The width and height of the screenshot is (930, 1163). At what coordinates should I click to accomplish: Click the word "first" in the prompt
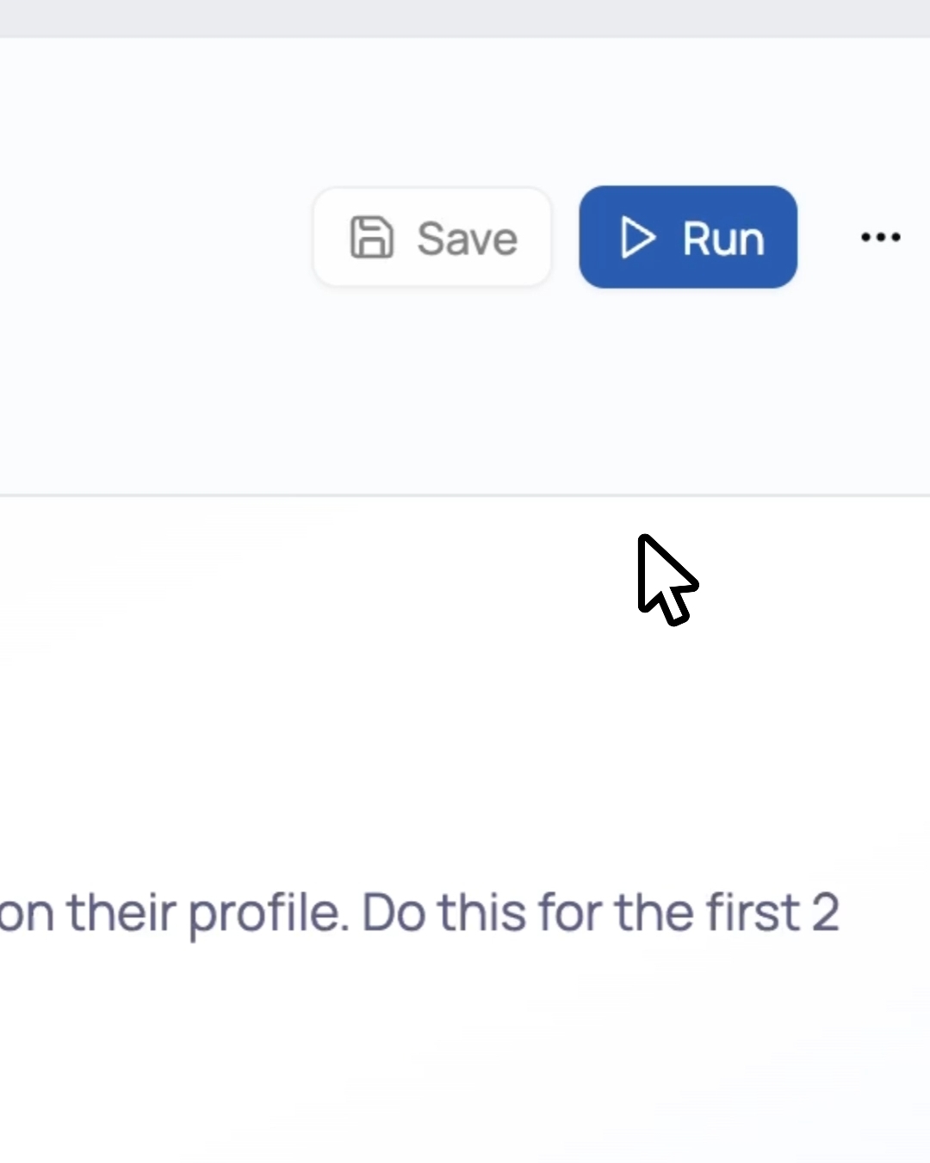[753, 913]
